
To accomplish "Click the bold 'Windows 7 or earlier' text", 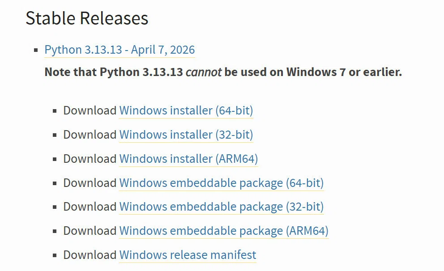I will pyautogui.click(x=344, y=72).
